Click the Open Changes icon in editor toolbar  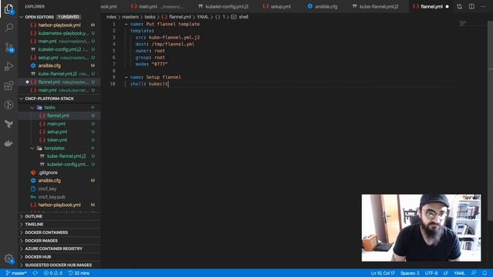click(x=459, y=6)
